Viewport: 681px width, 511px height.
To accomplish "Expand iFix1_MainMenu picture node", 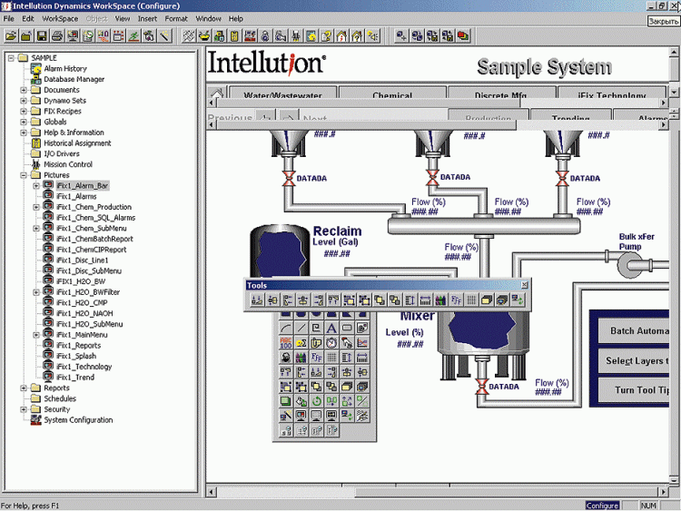I will [x=36, y=335].
